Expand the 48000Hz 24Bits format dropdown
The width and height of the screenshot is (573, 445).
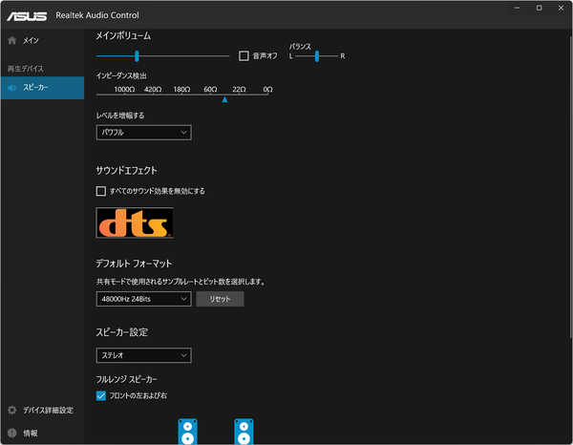(143, 299)
